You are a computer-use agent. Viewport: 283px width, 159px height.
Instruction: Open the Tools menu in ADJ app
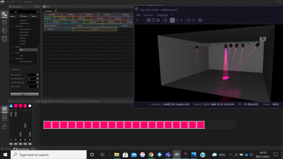coord(19,2)
